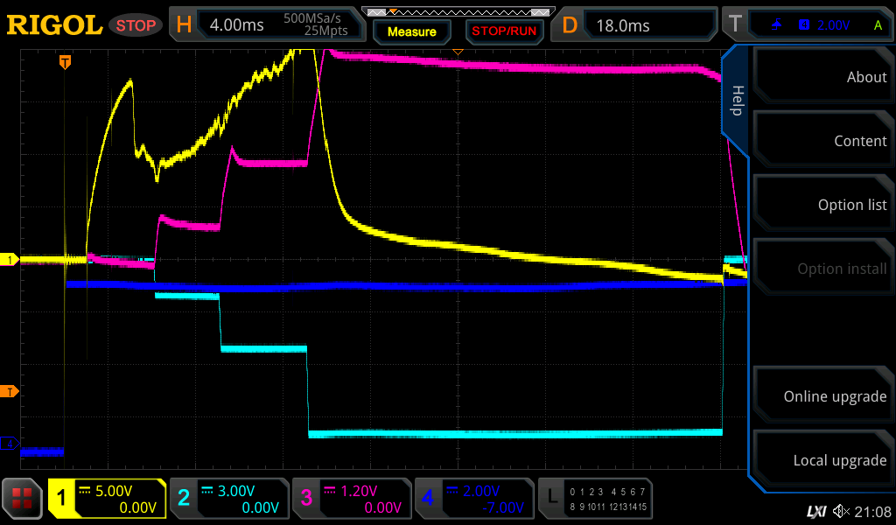
Task: Toggle channel 3 with 1.20V scale
Action: pos(352,499)
